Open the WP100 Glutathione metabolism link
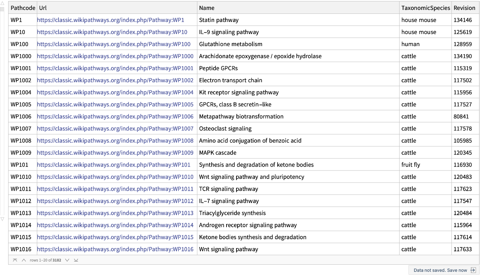This screenshot has height=275, width=480. pos(113,44)
